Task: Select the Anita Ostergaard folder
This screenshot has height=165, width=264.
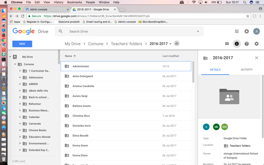Action: 126,76
